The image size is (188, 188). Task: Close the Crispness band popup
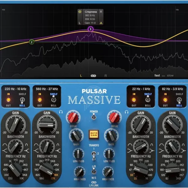click(x=101, y=12)
